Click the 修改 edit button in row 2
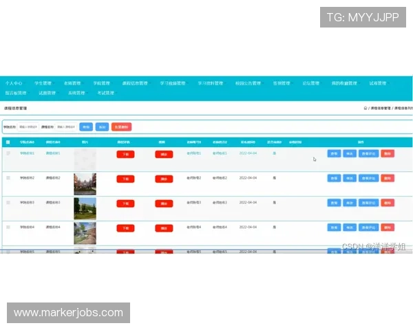The width and height of the screenshot is (413, 330). (350, 178)
